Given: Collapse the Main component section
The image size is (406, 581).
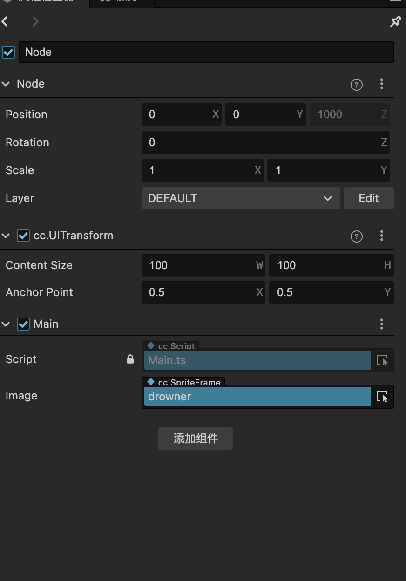Looking at the screenshot, I should [6, 324].
